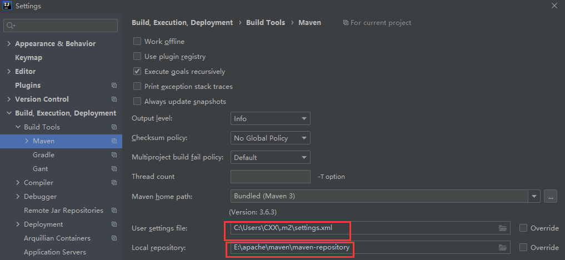Click 'Build Tools' breadcrumb
565x260 pixels.
[266, 23]
